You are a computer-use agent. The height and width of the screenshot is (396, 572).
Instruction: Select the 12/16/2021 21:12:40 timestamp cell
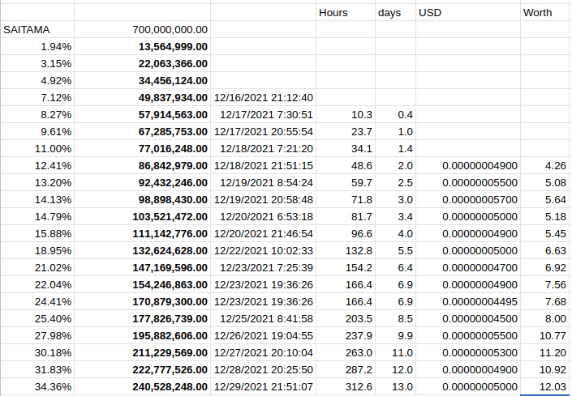[263, 97]
